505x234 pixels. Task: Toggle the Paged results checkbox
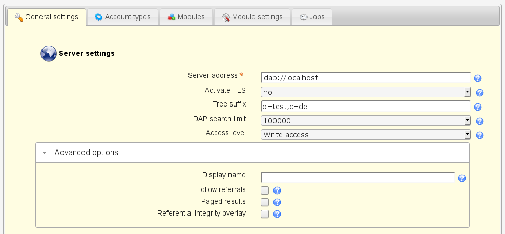(x=265, y=202)
